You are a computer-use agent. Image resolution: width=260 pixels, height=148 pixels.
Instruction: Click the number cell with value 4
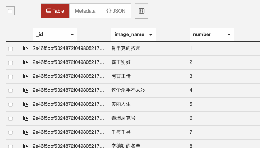tap(191, 90)
